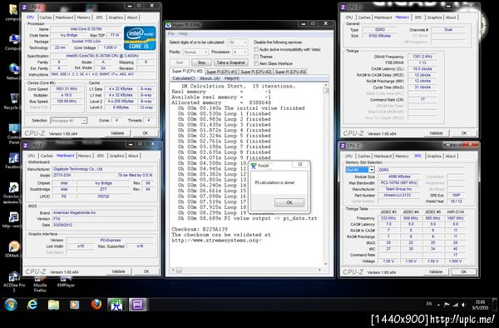Click the Show Desktop strip at the taskbar end

pos(495,305)
